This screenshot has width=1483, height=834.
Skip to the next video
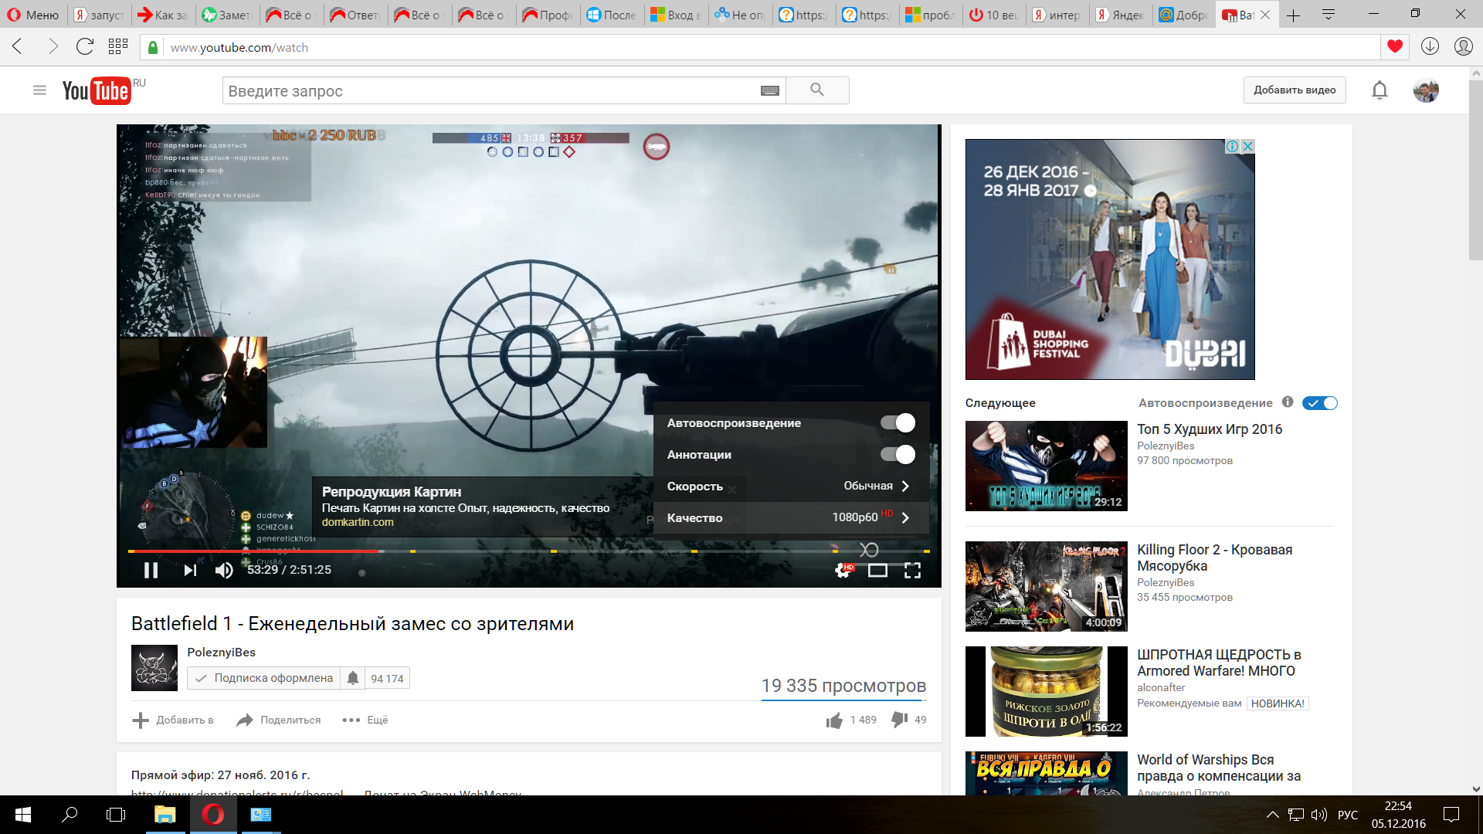pos(190,571)
